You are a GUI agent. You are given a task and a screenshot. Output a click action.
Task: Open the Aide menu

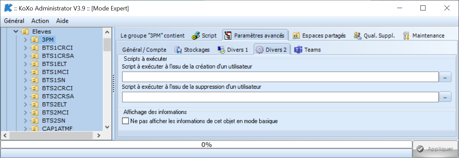click(x=62, y=21)
